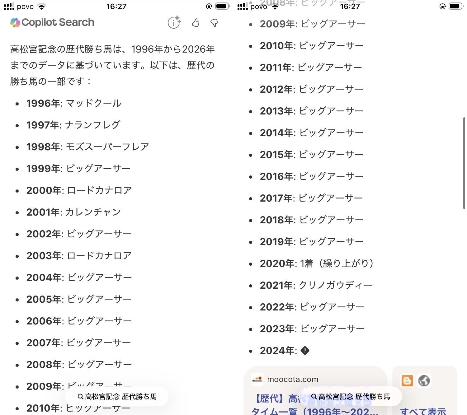
Task: Tap the magnifier icon in left search pill
Action: pyautogui.click(x=80, y=397)
